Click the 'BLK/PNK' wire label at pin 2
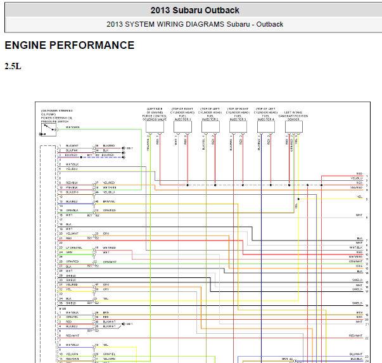382x363 pixels. pyautogui.click(x=72, y=150)
